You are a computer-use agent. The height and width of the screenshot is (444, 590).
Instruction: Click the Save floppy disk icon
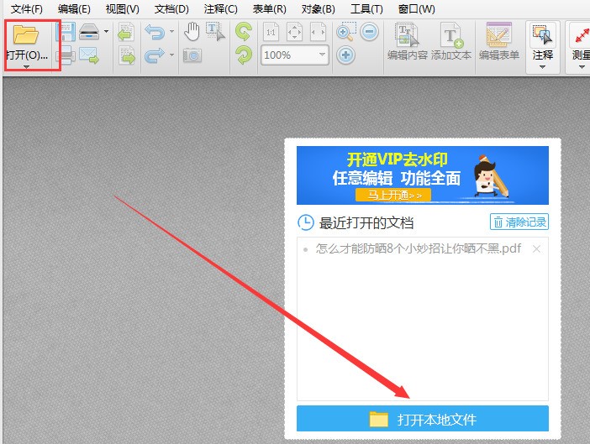tap(65, 33)
